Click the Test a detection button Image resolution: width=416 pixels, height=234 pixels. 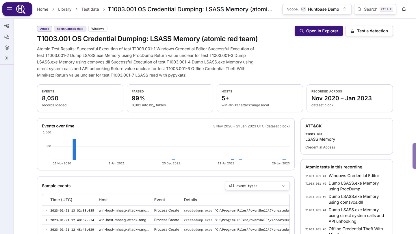click(x=369, y=31)
